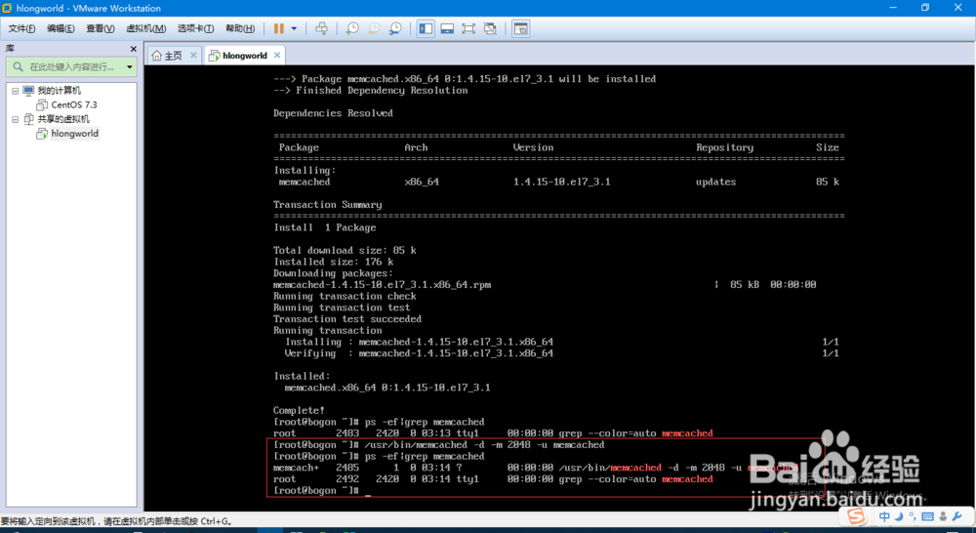Click the home icon on the 主页 tab
The height and width of the screenshot is (533, 976).
click(x=157, y=56)
